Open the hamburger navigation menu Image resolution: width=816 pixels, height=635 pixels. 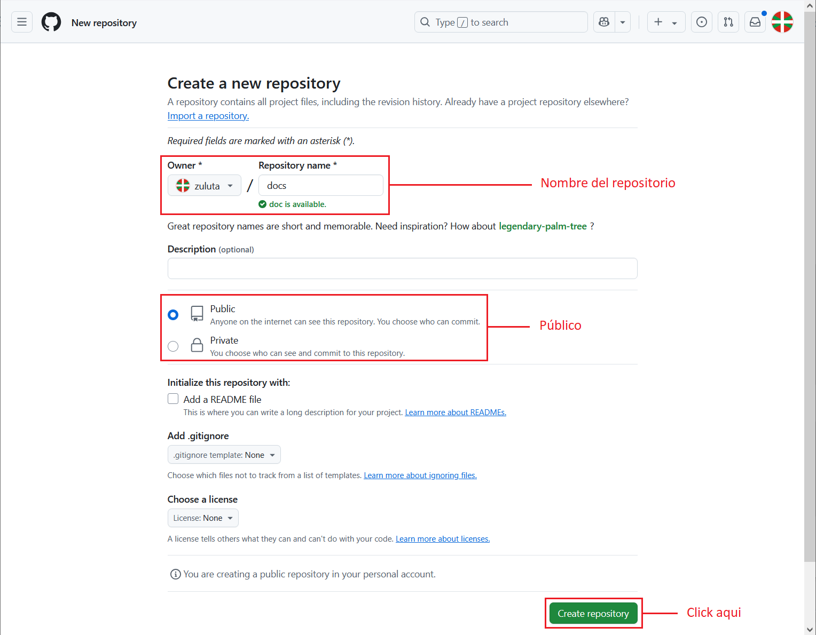[22, 22]
